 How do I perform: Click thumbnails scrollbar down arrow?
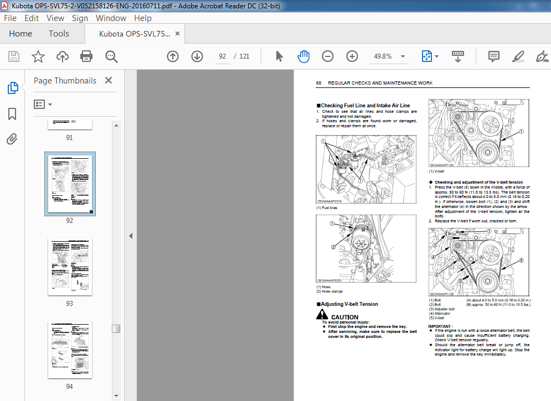pos(116,396)
